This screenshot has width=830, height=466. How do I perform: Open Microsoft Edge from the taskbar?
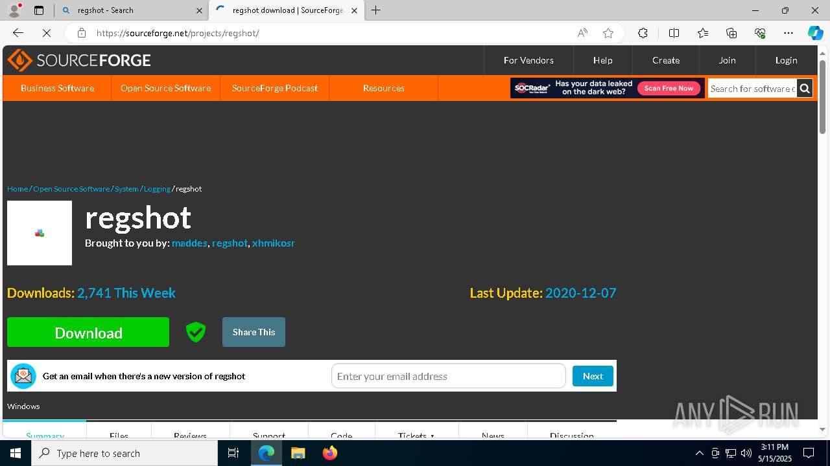point(267,453)
